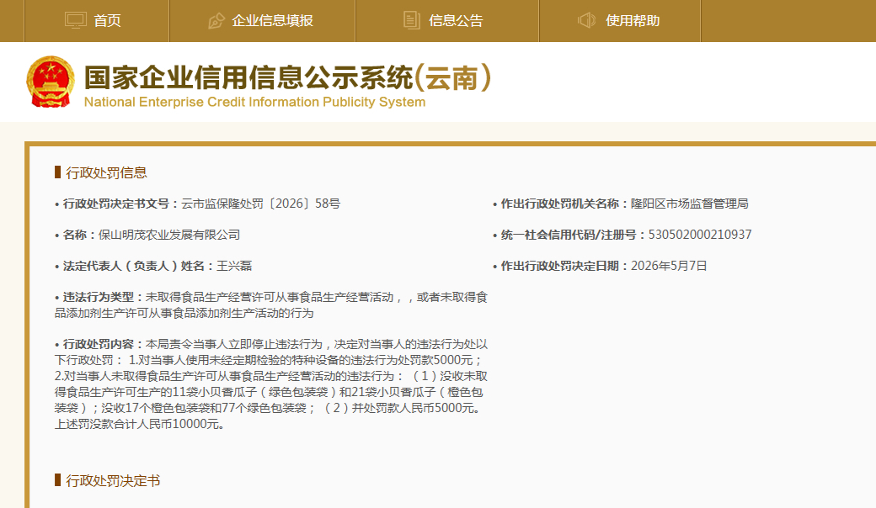Click the speaker icon beside 使用帮助
Viewport: 876px width, 508px height.
pos(586,21)
